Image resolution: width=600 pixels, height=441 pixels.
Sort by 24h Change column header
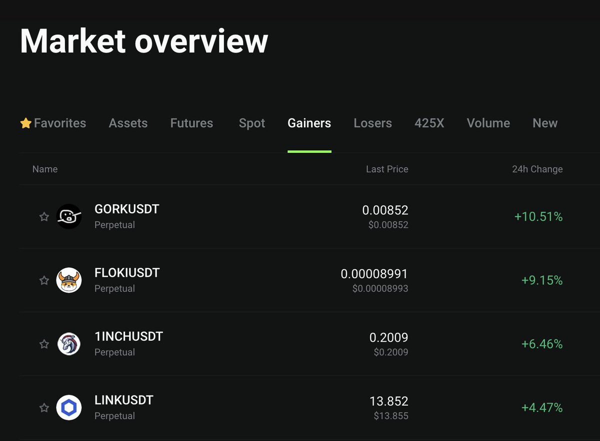(537, 169)
